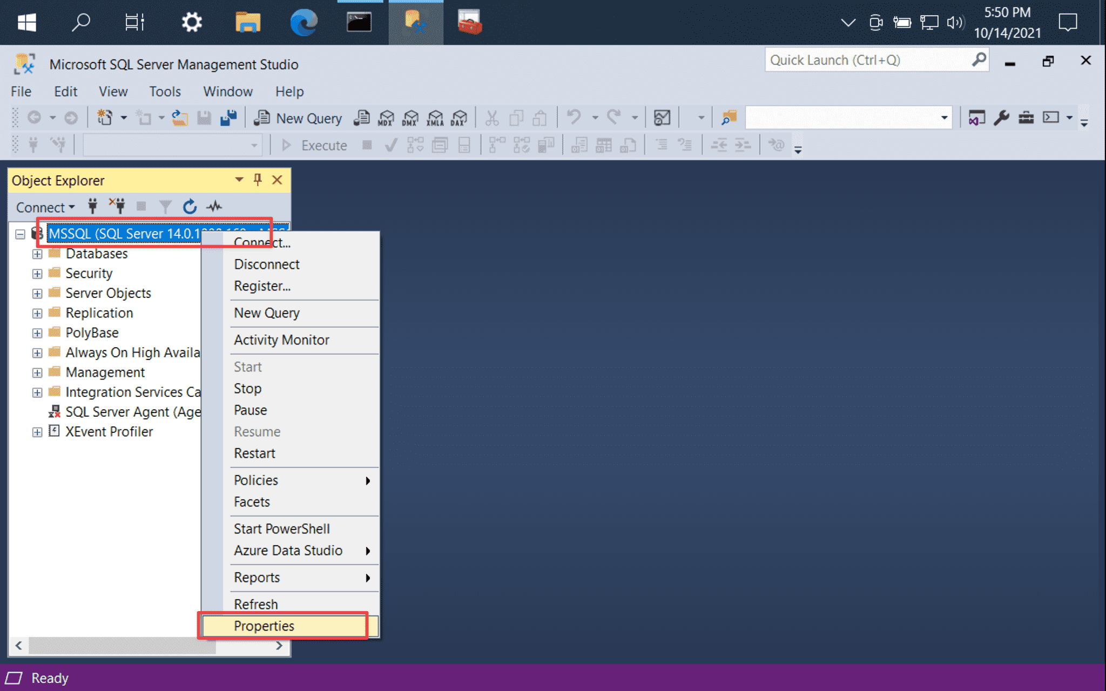Screen dimensions: 1106x691
Task: Choose Restart from the context menu
Action: 290,453
